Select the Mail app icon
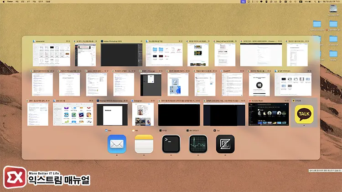This screenshot has width=342, height=192. (117, 144)
